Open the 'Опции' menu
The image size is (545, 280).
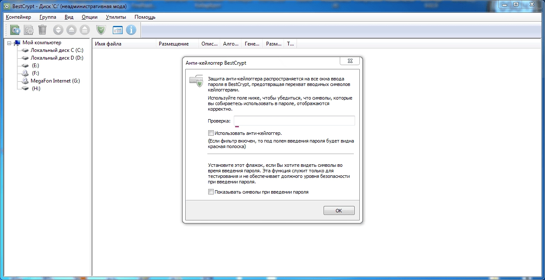point(89,17)
